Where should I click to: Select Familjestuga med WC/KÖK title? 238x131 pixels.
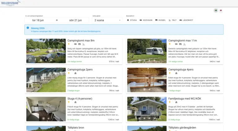185,99
